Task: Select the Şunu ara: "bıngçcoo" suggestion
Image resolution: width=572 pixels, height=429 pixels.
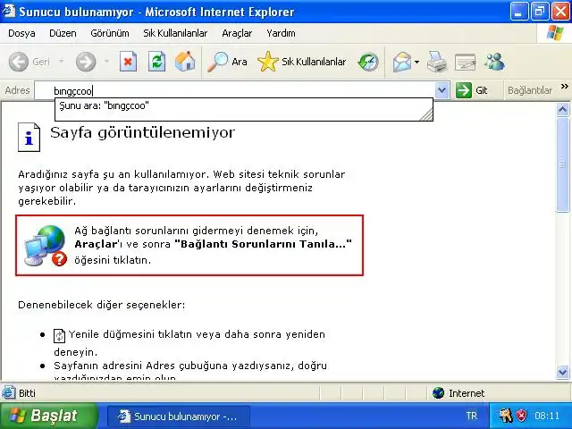Action: [244, 105]
